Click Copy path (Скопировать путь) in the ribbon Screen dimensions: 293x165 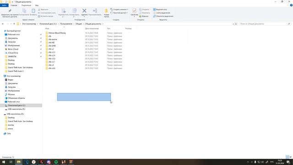pos(47,13)
